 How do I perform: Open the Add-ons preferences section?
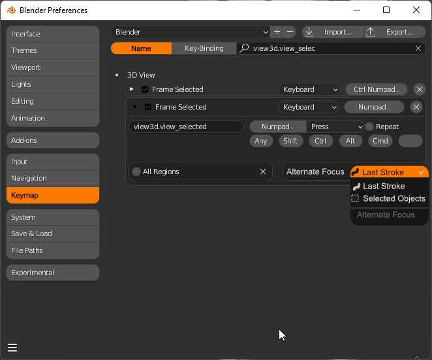tap(53, 140)
